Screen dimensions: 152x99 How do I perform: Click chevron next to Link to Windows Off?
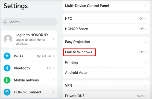(x=146, y=52)
